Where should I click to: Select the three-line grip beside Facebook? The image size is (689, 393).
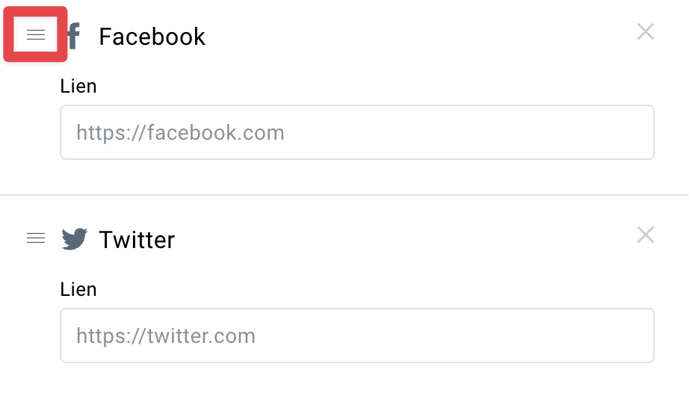36,34
